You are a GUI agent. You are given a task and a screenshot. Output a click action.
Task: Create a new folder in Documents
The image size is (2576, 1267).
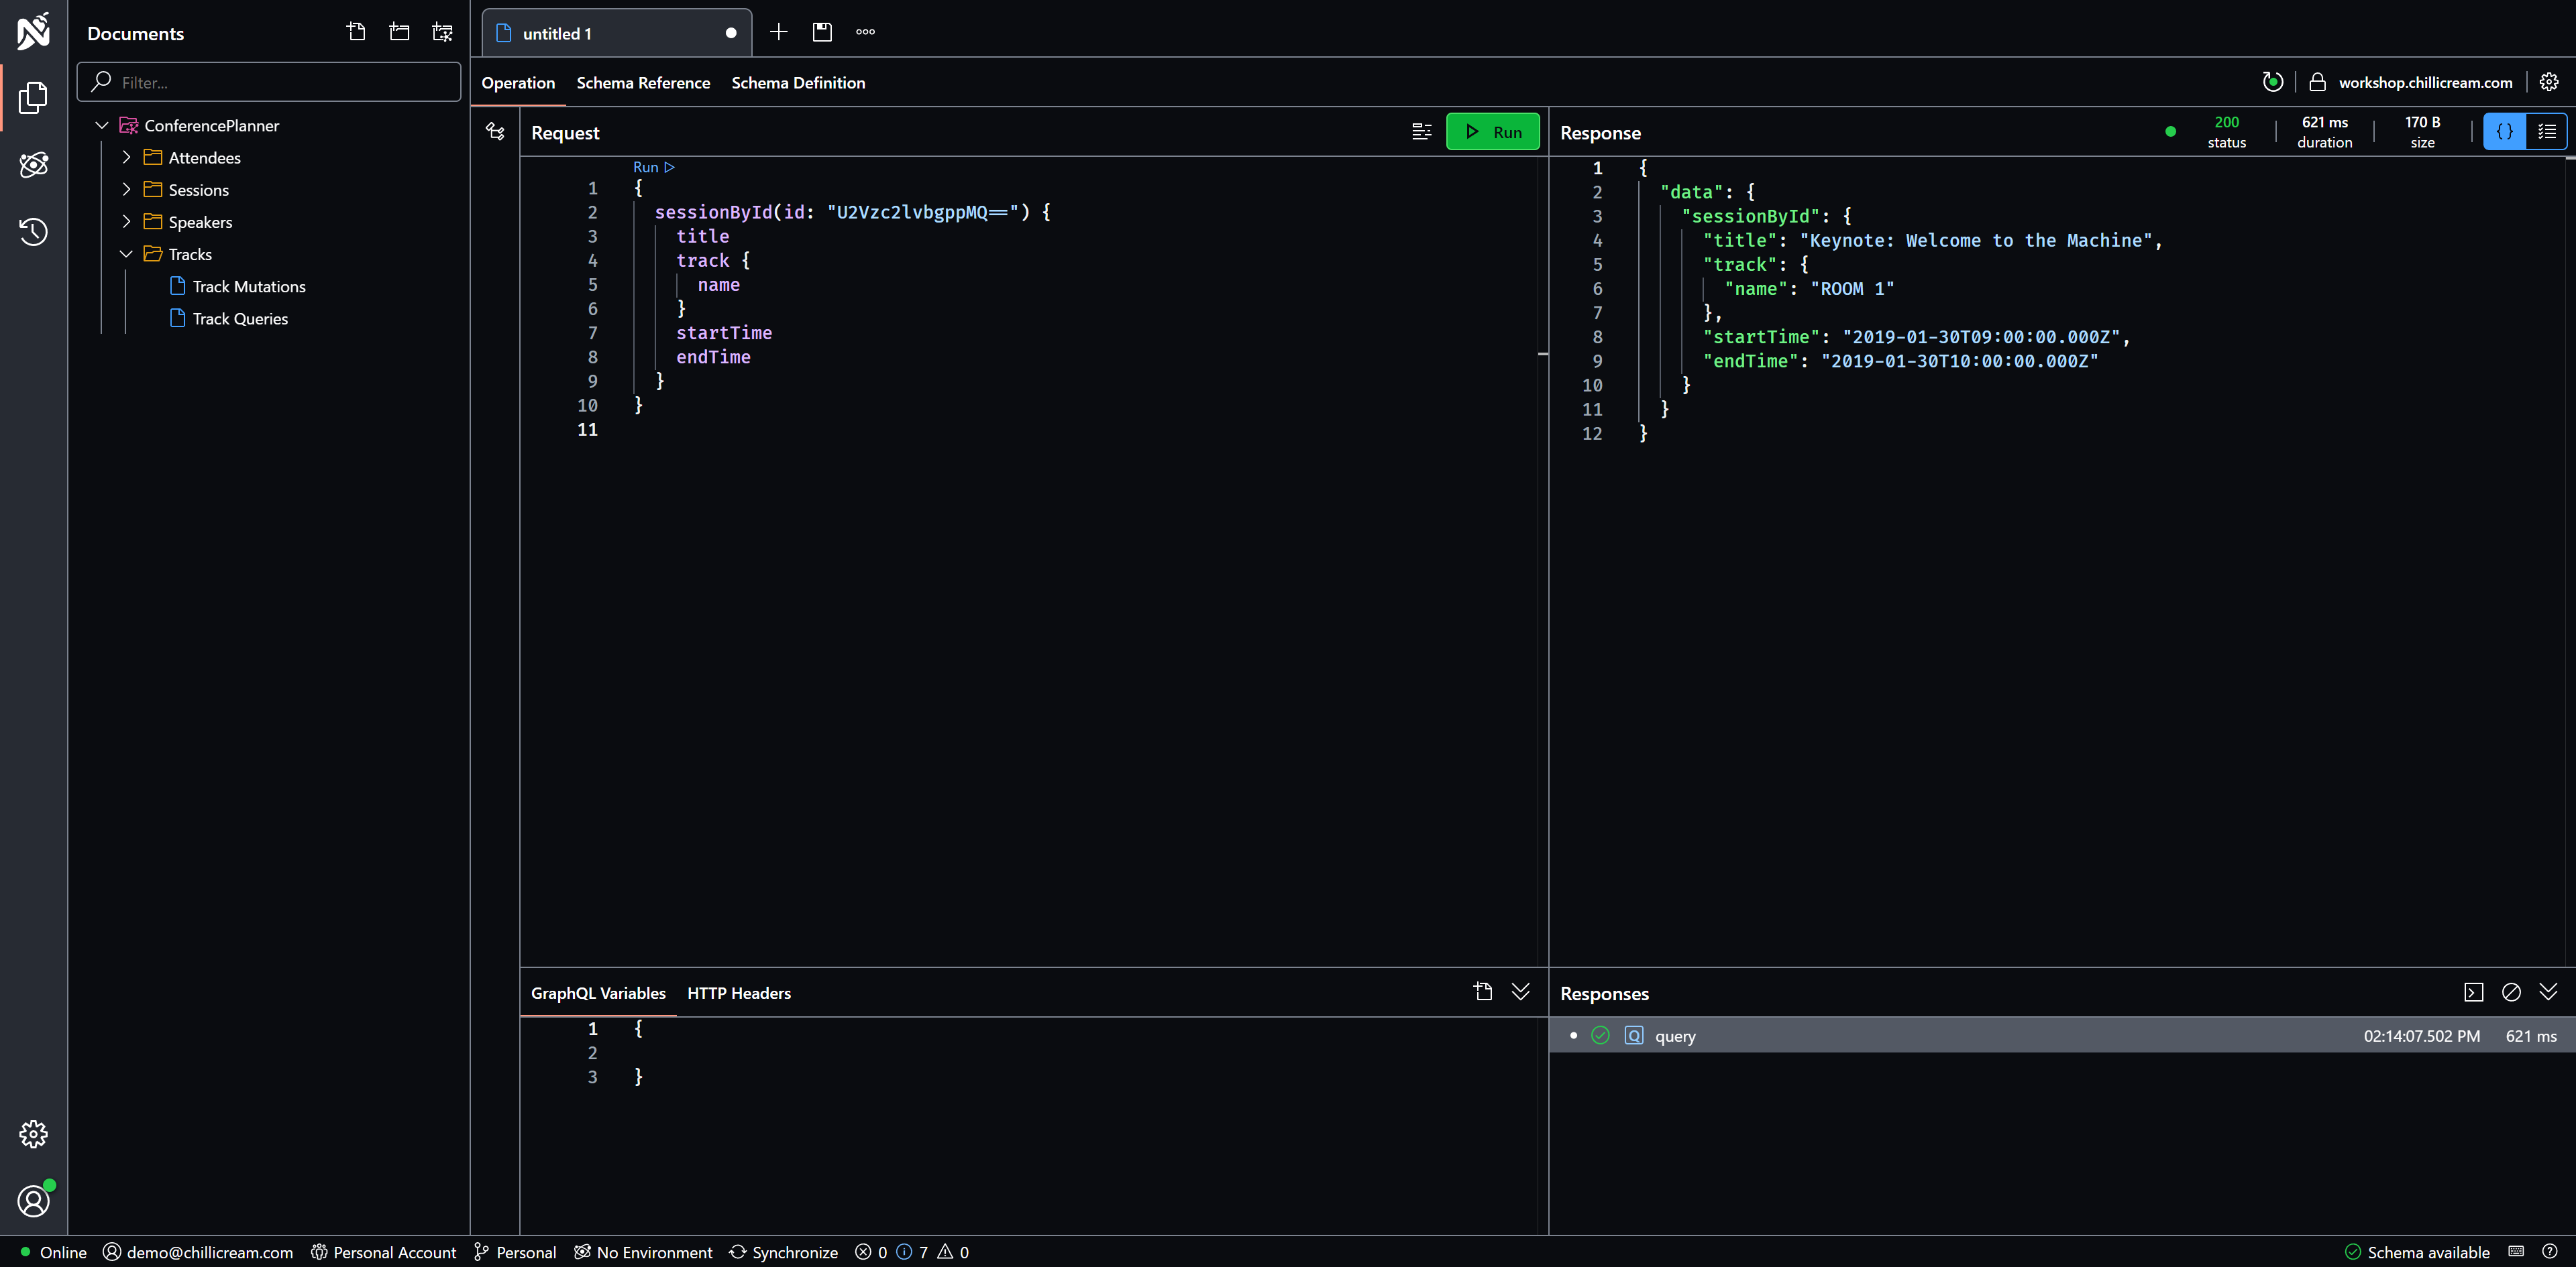pyautogui.click(x=399, y=32)
